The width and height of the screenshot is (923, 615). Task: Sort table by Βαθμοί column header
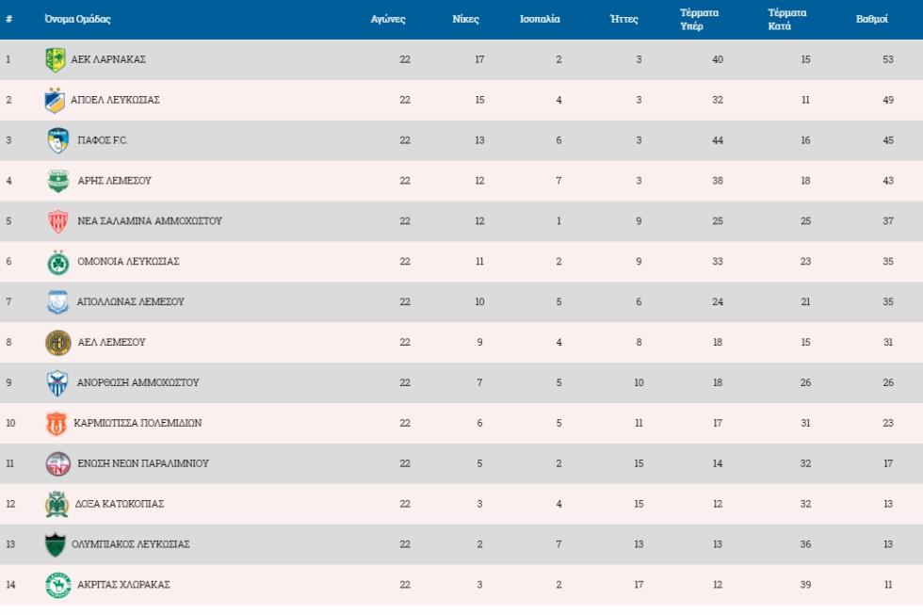tap(871, 20)
